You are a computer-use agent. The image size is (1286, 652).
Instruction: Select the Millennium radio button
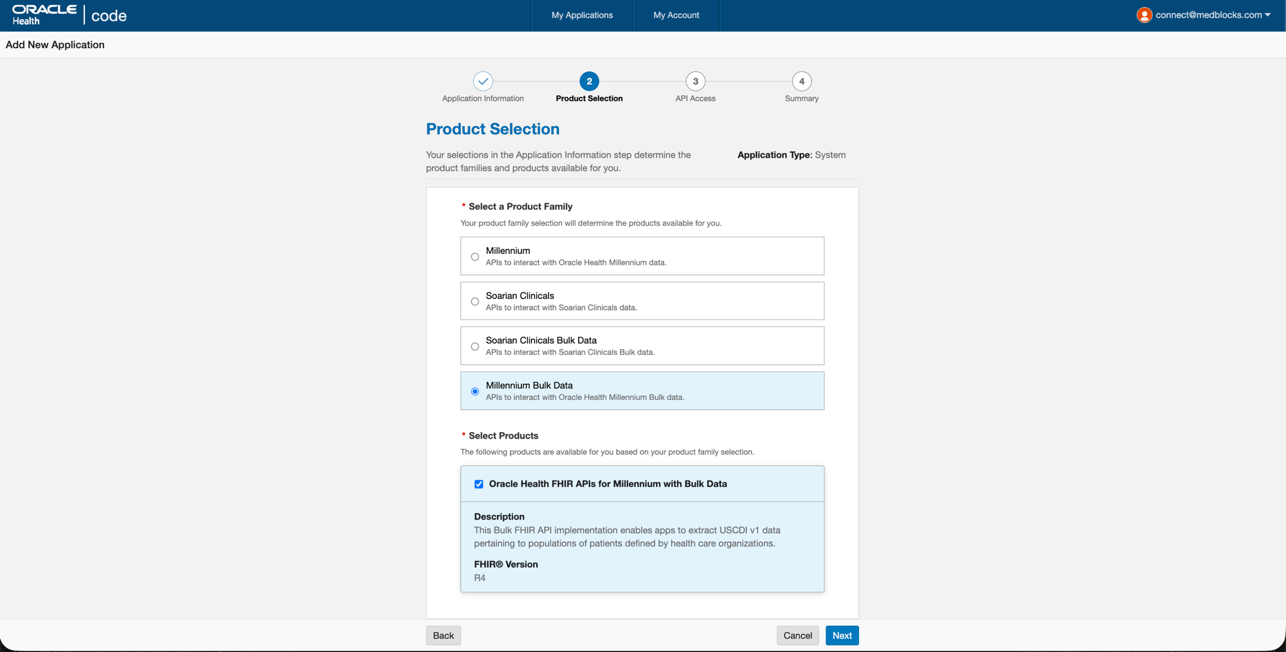click(x=475, y=257)
